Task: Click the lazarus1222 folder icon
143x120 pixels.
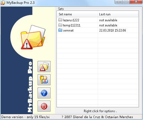Action: [60, 20]
